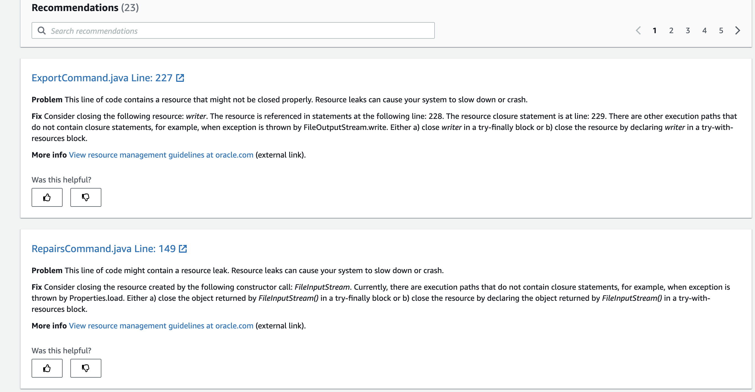
Task: Go to next page chevron
Action: [738, 30]
